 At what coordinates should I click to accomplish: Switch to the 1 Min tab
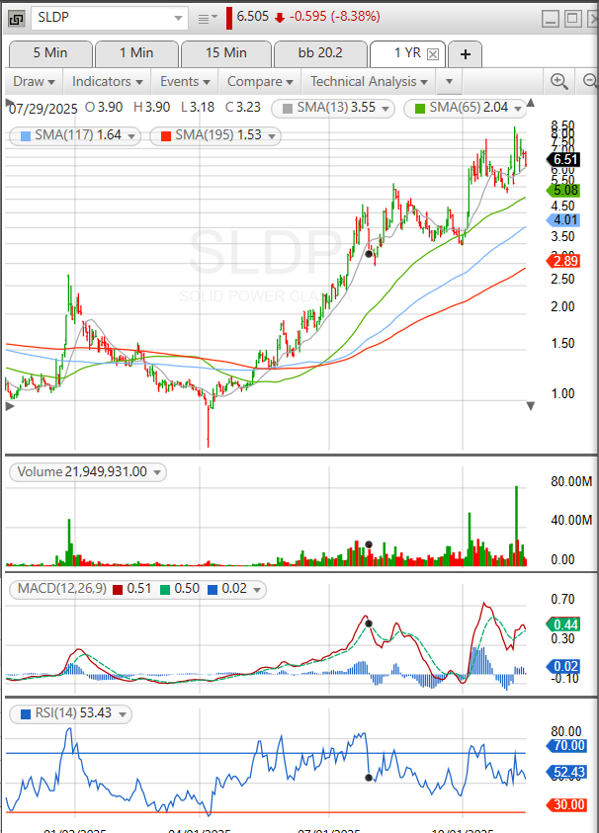tap(136, 53)
